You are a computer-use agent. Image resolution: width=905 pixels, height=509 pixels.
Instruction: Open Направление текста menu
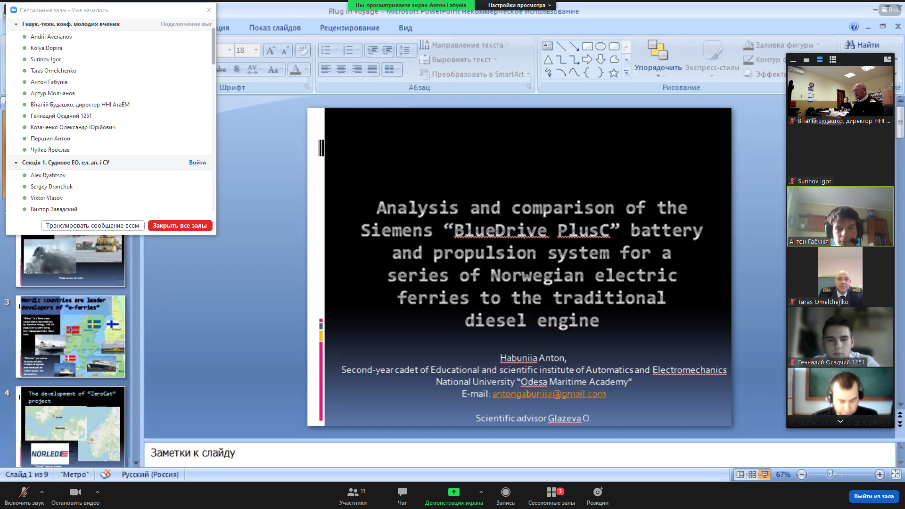click(x=464, y=45)
